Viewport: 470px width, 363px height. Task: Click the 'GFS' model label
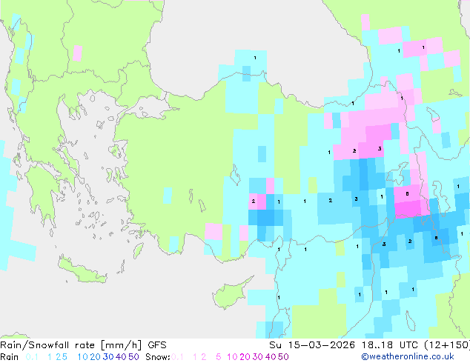click(x=156, y=345)
